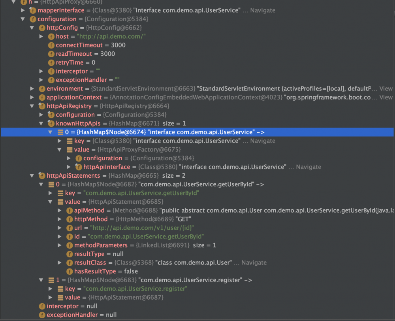Click field icon beside httpApiRegistry

pyautogui.click(x=42, y=106)
